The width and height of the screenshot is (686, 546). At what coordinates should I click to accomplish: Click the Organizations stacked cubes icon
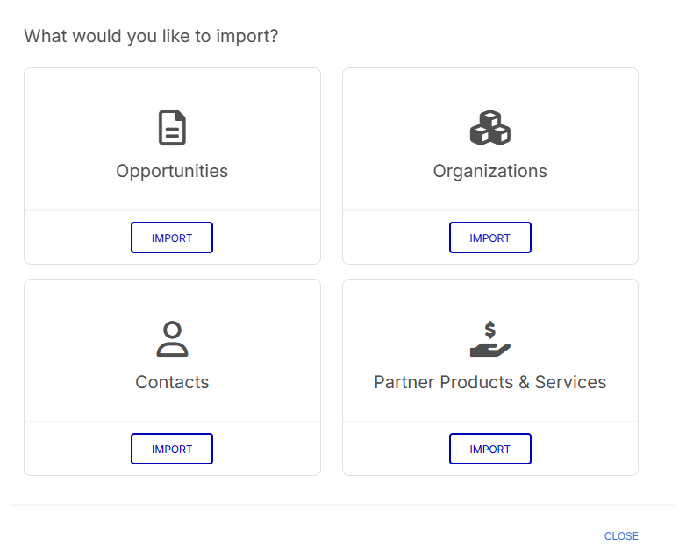[489, 128]
